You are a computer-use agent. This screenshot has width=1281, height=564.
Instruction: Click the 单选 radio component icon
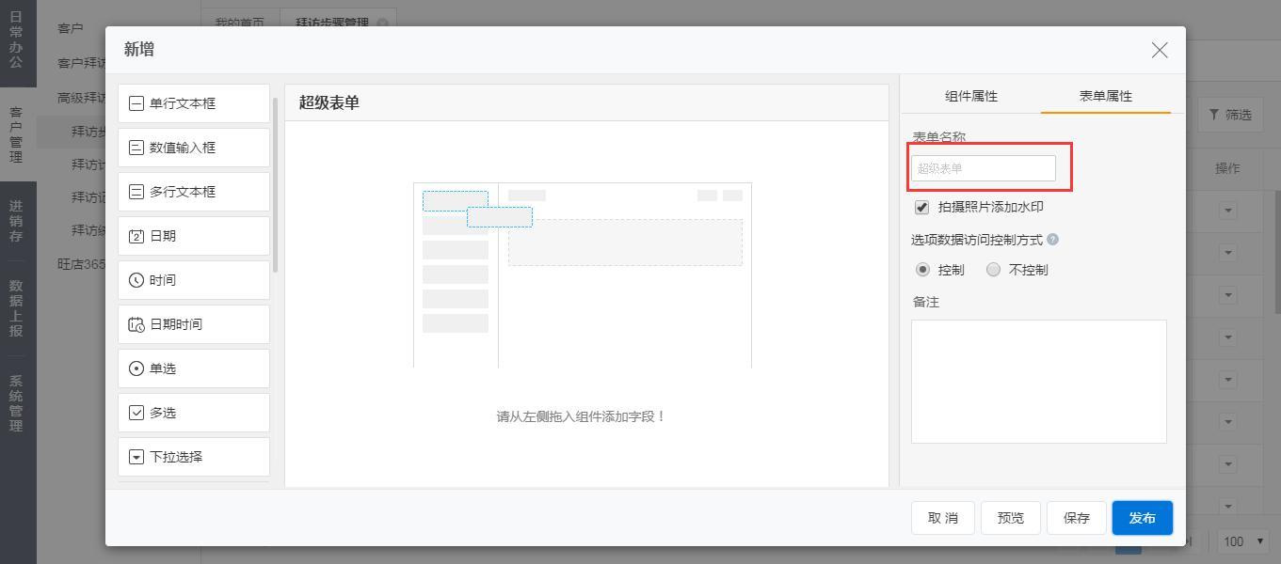[136, 368]
